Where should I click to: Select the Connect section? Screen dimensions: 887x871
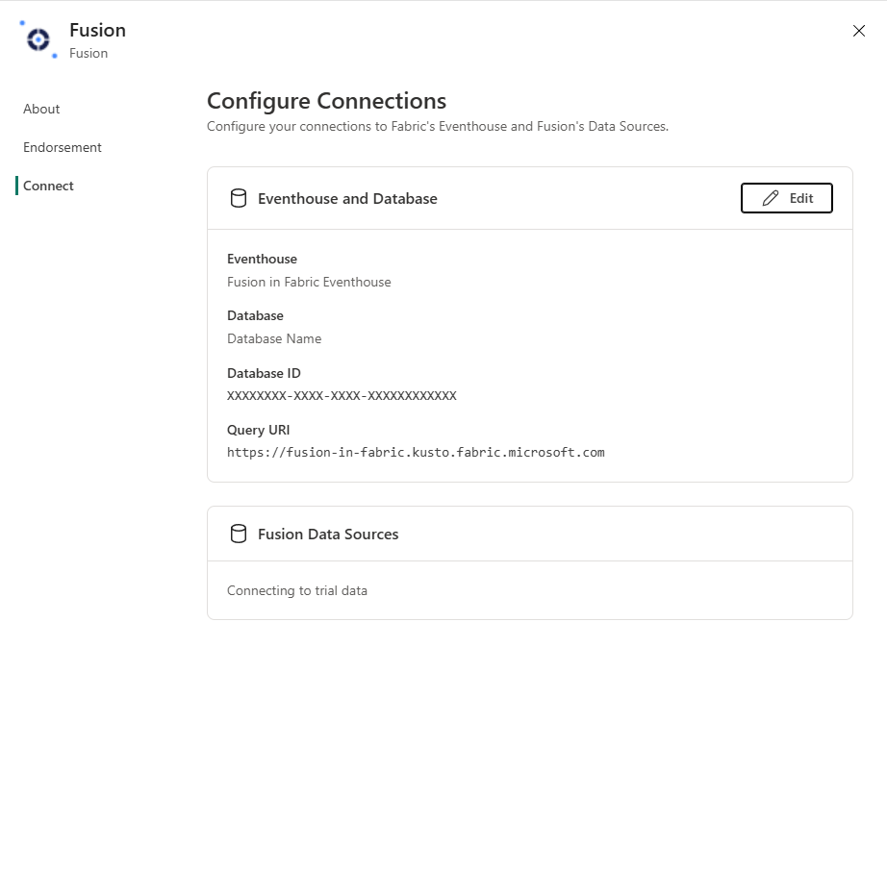(48, 186)
